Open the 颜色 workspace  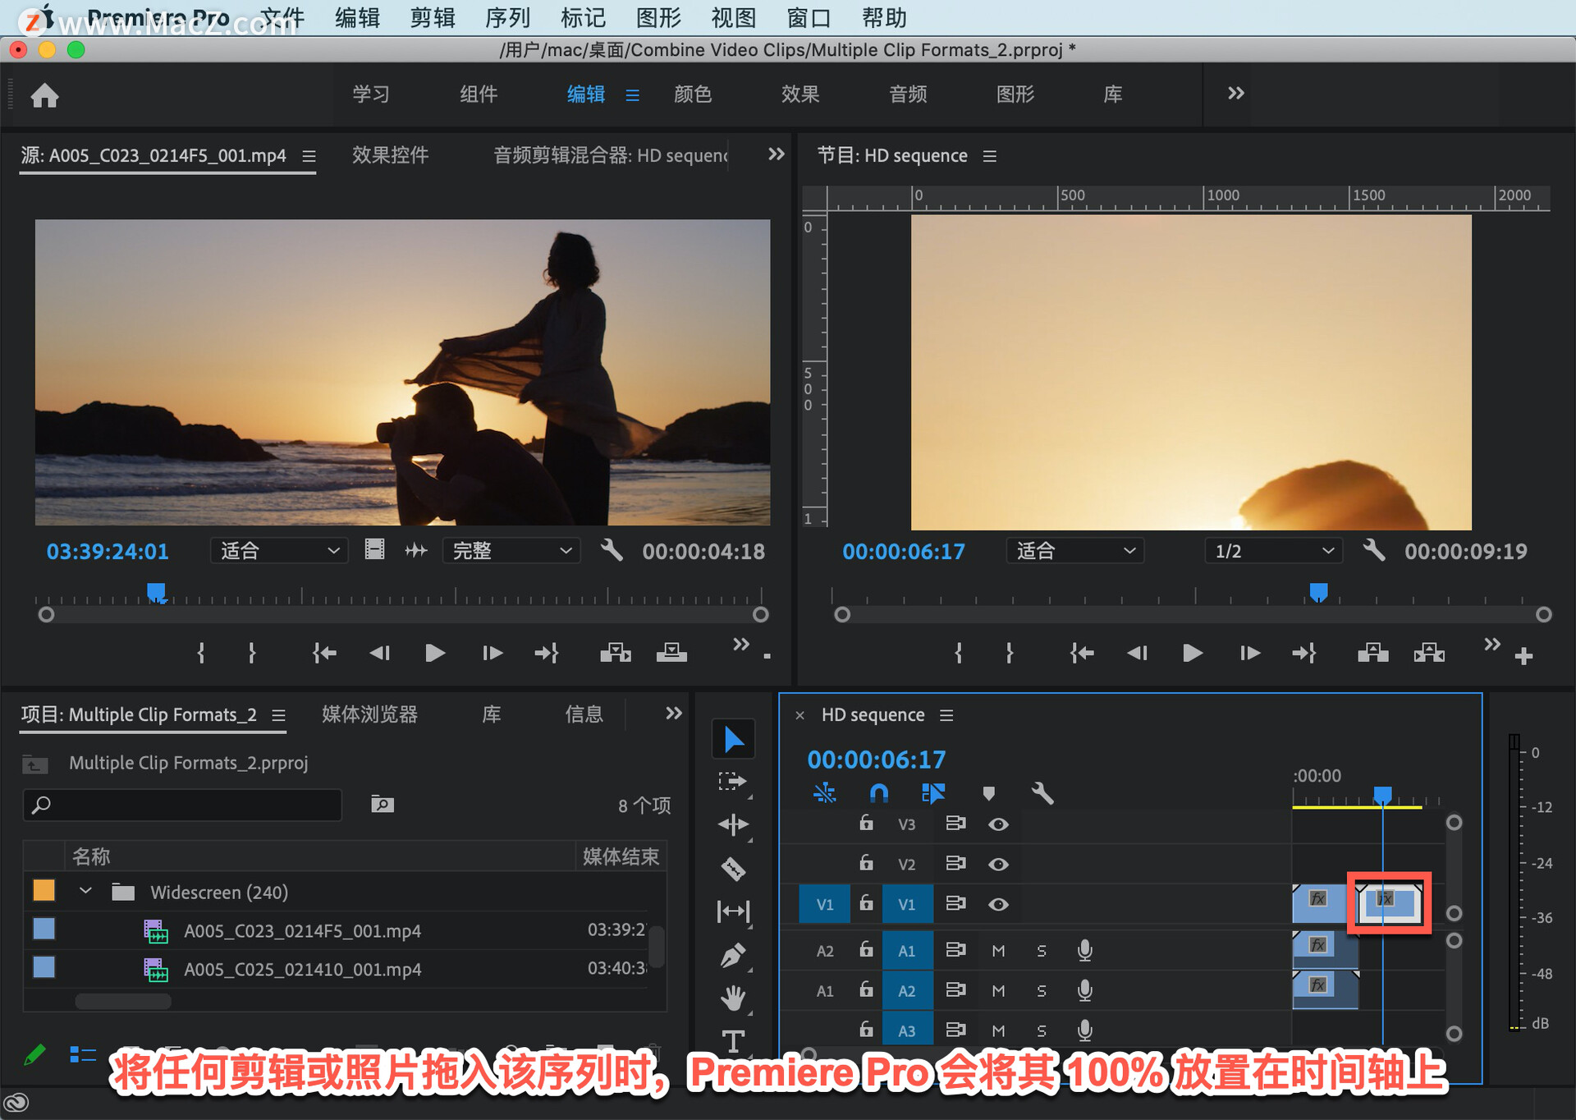(x=692, y=94)
